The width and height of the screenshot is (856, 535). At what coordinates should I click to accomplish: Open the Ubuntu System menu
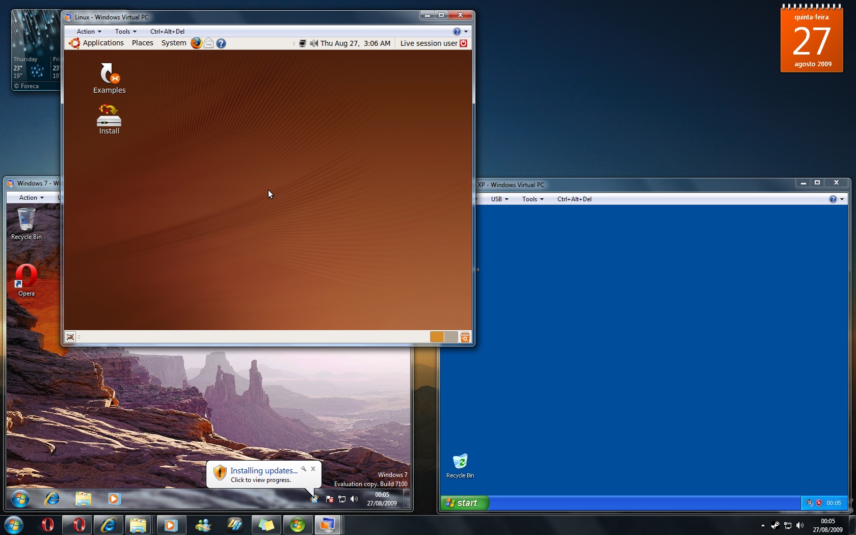click(174, 43)
